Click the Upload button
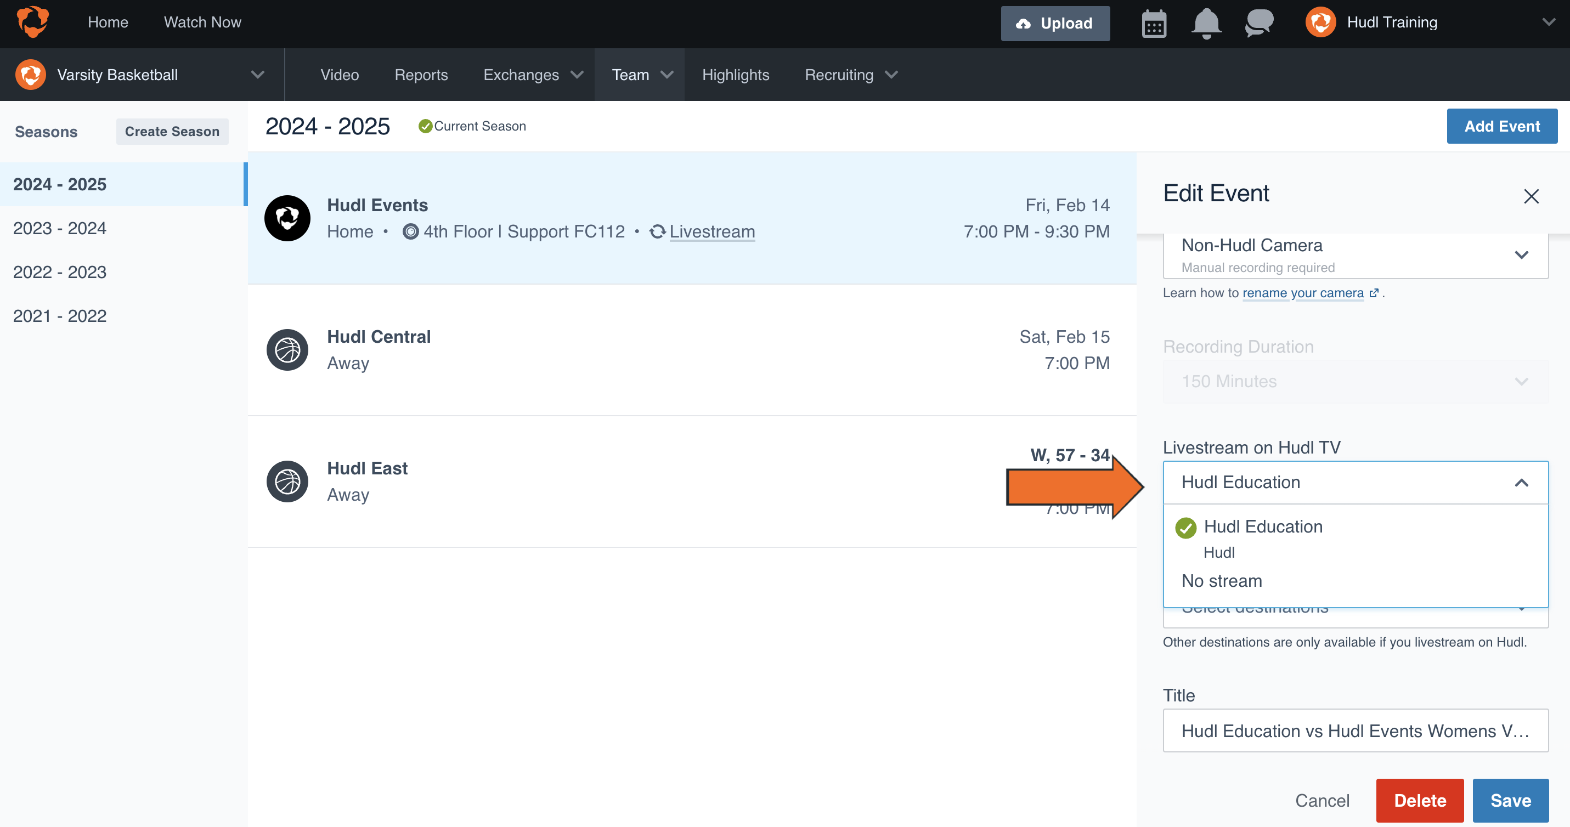Screen dimensions: 1570x827 click(1055, 24)
